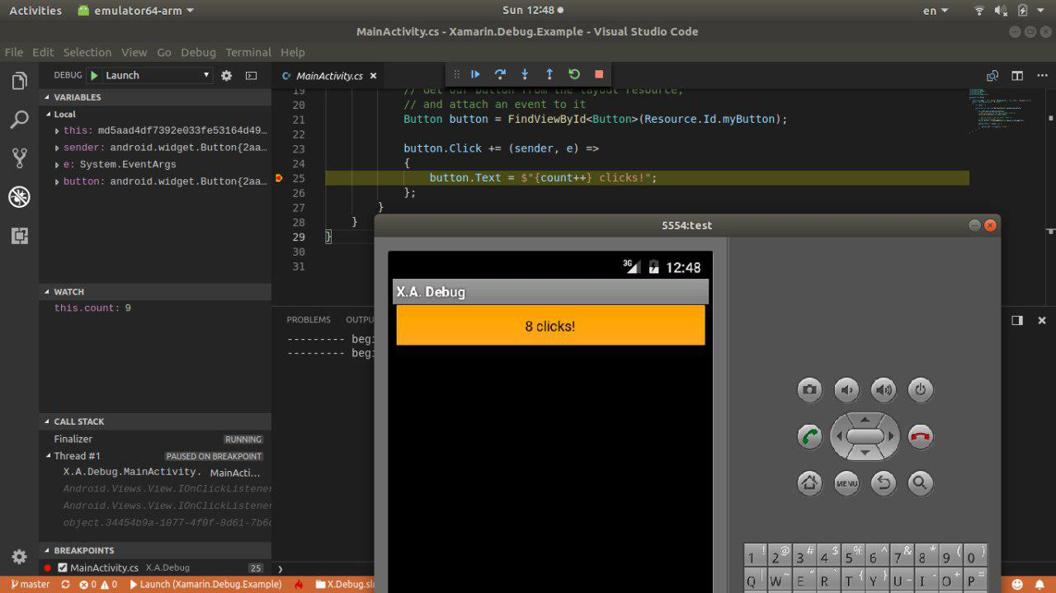Click the breakpoint marker on line 25
The height and width of the screenshot is (593, 1056).
point(279,177)
